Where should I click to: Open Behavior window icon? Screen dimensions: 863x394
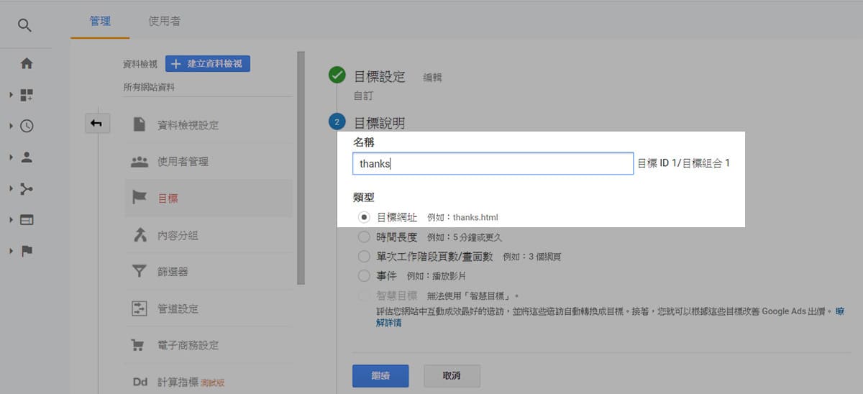[27, 219]
